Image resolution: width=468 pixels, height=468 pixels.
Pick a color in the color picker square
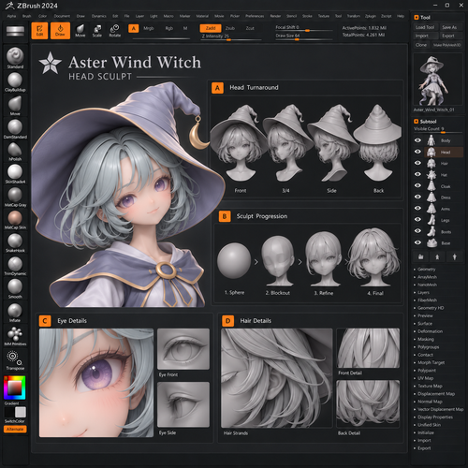(15, 388)
